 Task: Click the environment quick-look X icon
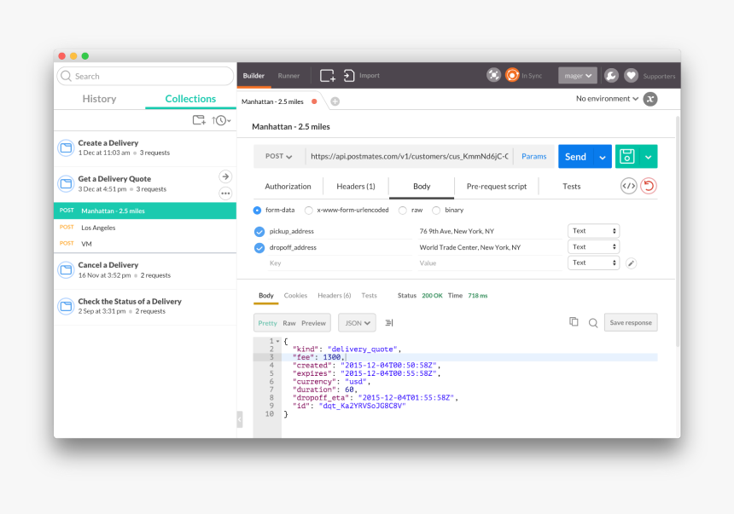pos(650,99)
